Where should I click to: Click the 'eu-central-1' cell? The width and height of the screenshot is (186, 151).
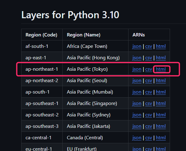point(42,147)
